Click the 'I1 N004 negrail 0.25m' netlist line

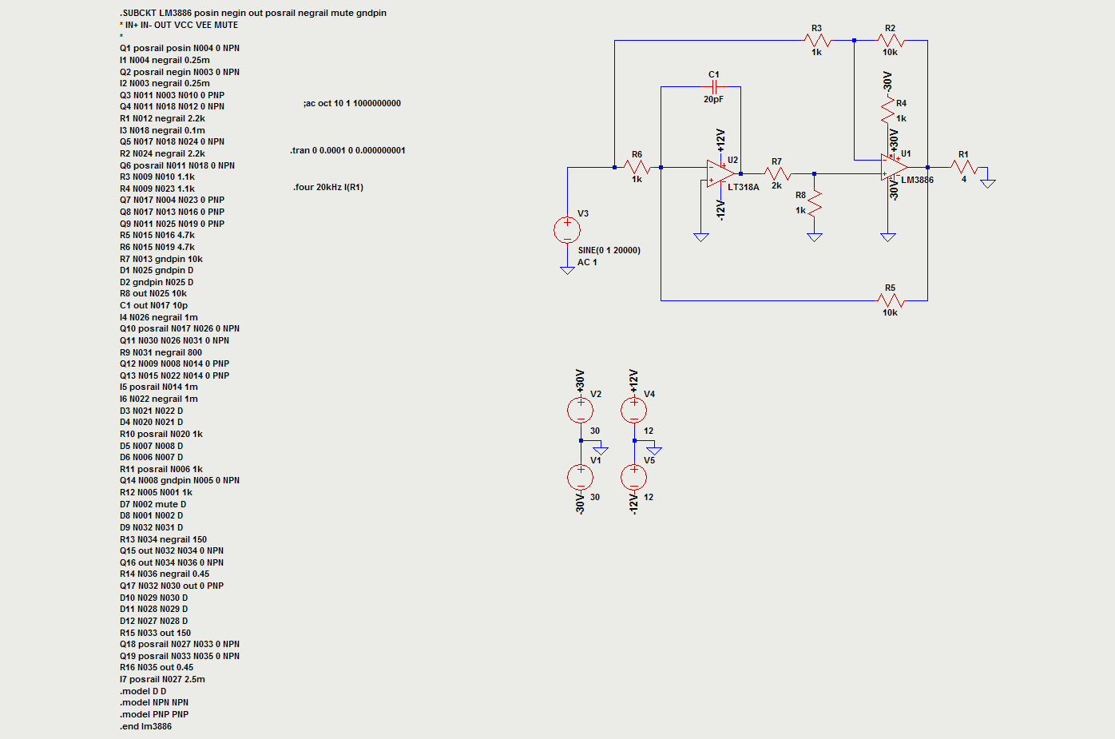(165, 60)
